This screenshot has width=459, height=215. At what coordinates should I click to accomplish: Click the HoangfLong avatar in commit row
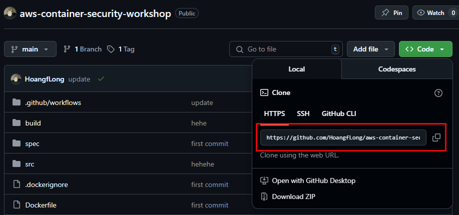click(16, 79)
